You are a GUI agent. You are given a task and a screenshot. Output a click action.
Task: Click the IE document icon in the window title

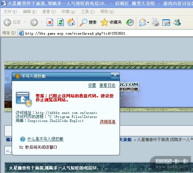point(3,3)
